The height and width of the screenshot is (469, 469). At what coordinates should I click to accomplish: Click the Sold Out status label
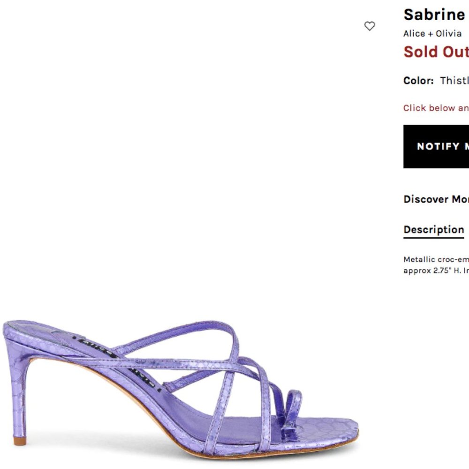coord(436,52)
